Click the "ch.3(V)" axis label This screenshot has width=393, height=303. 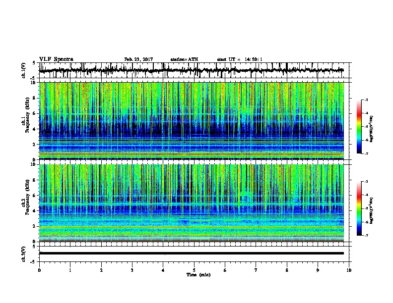tap(24, 254)
